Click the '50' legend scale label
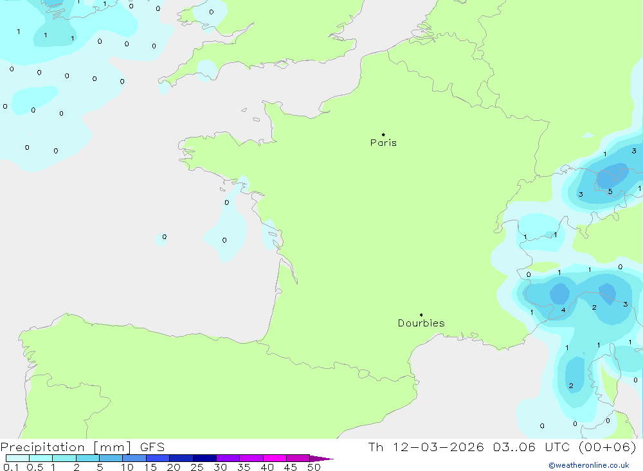This screenshot has height=471, width=643. [x=314, y=467]
